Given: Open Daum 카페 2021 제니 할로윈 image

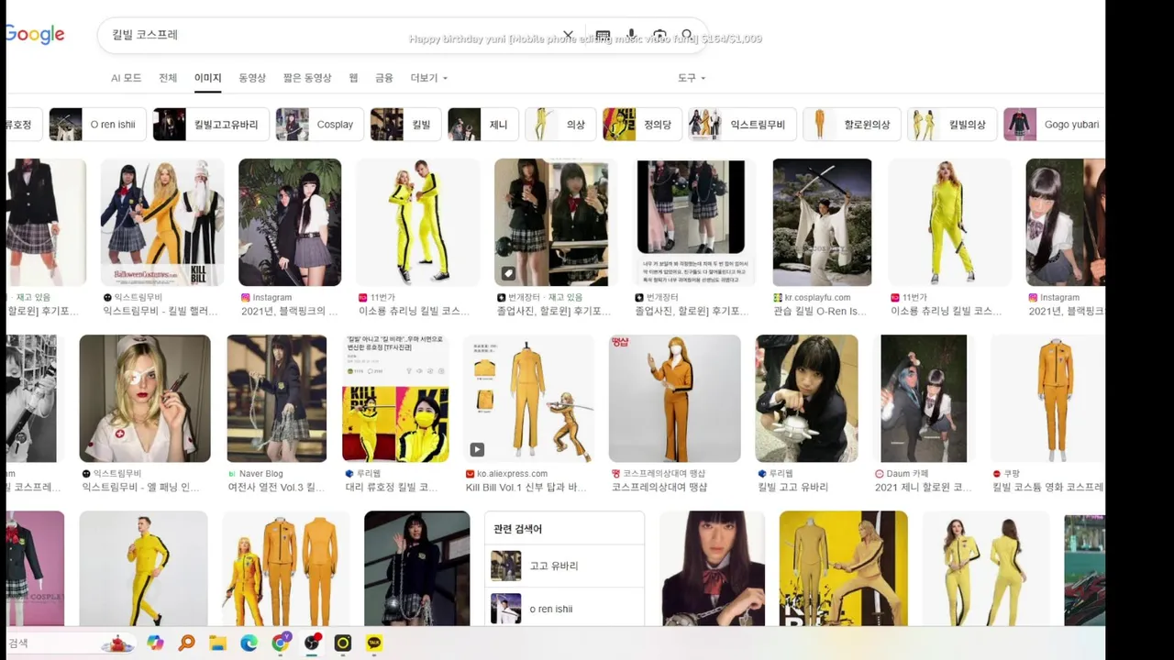Looking at the screenshot, I should coord(924,398).
